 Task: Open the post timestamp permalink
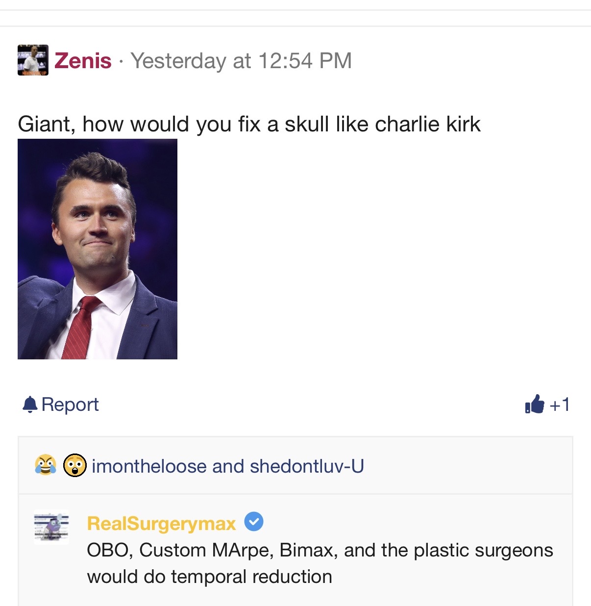[x=241, y=61]
